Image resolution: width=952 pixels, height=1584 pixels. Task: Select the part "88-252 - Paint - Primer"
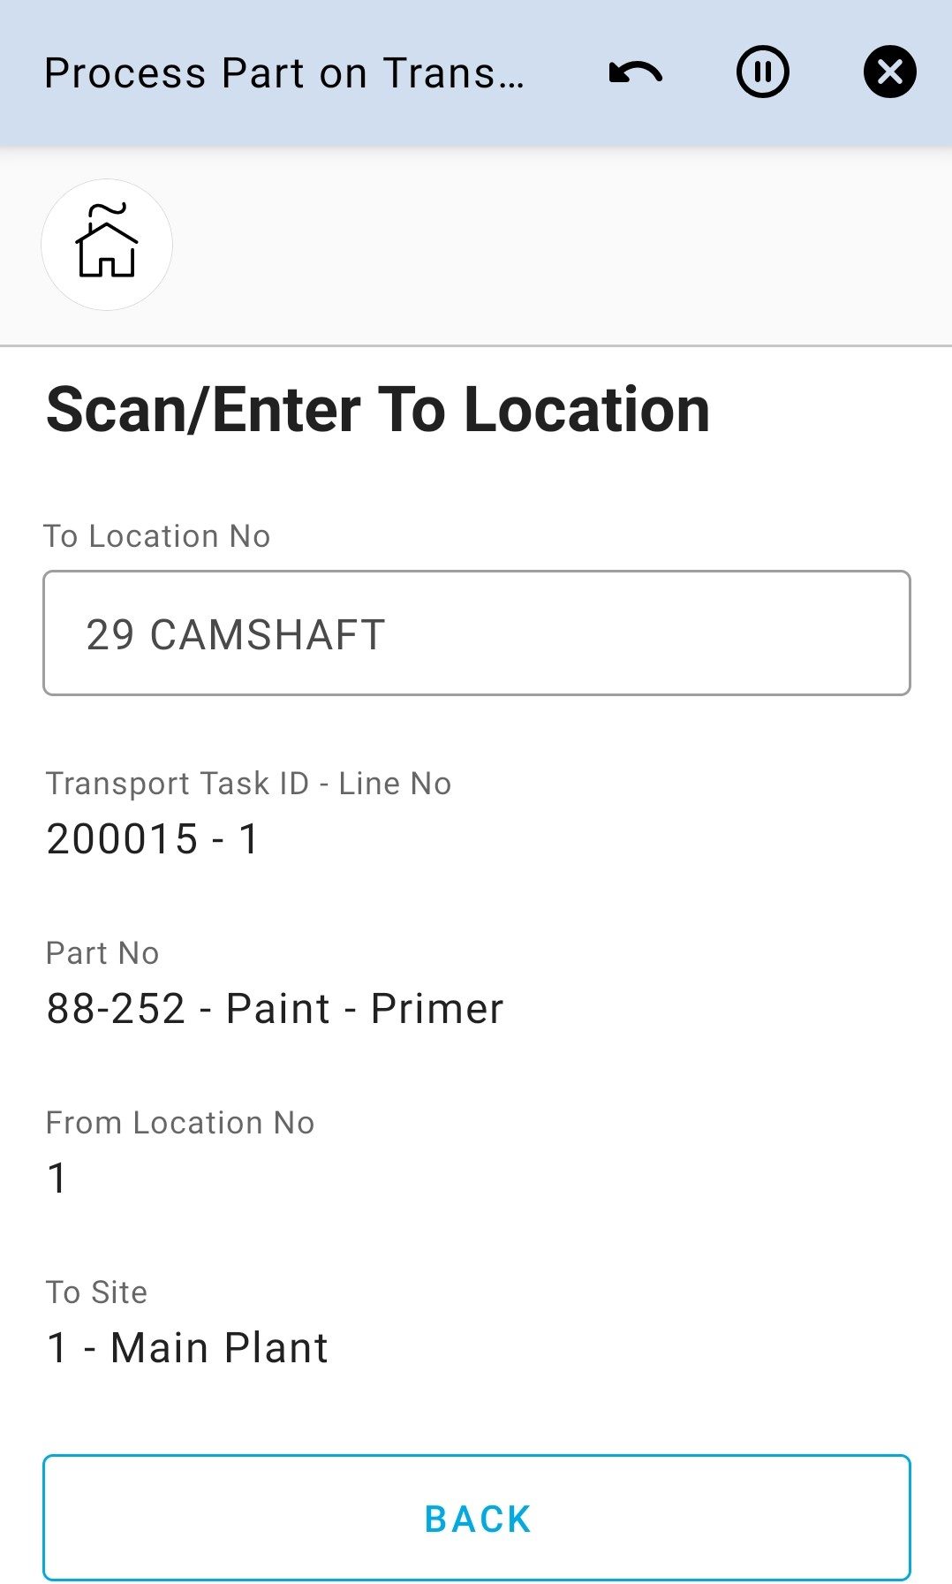(x=275, y=1008)
